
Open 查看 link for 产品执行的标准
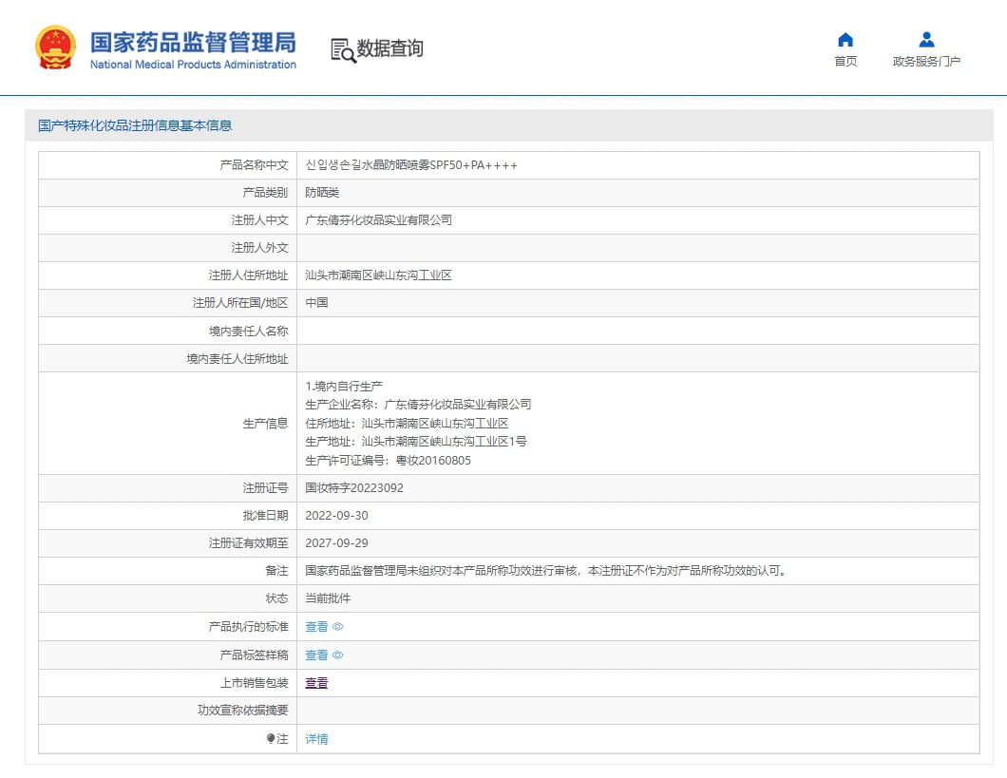(316, 627)
